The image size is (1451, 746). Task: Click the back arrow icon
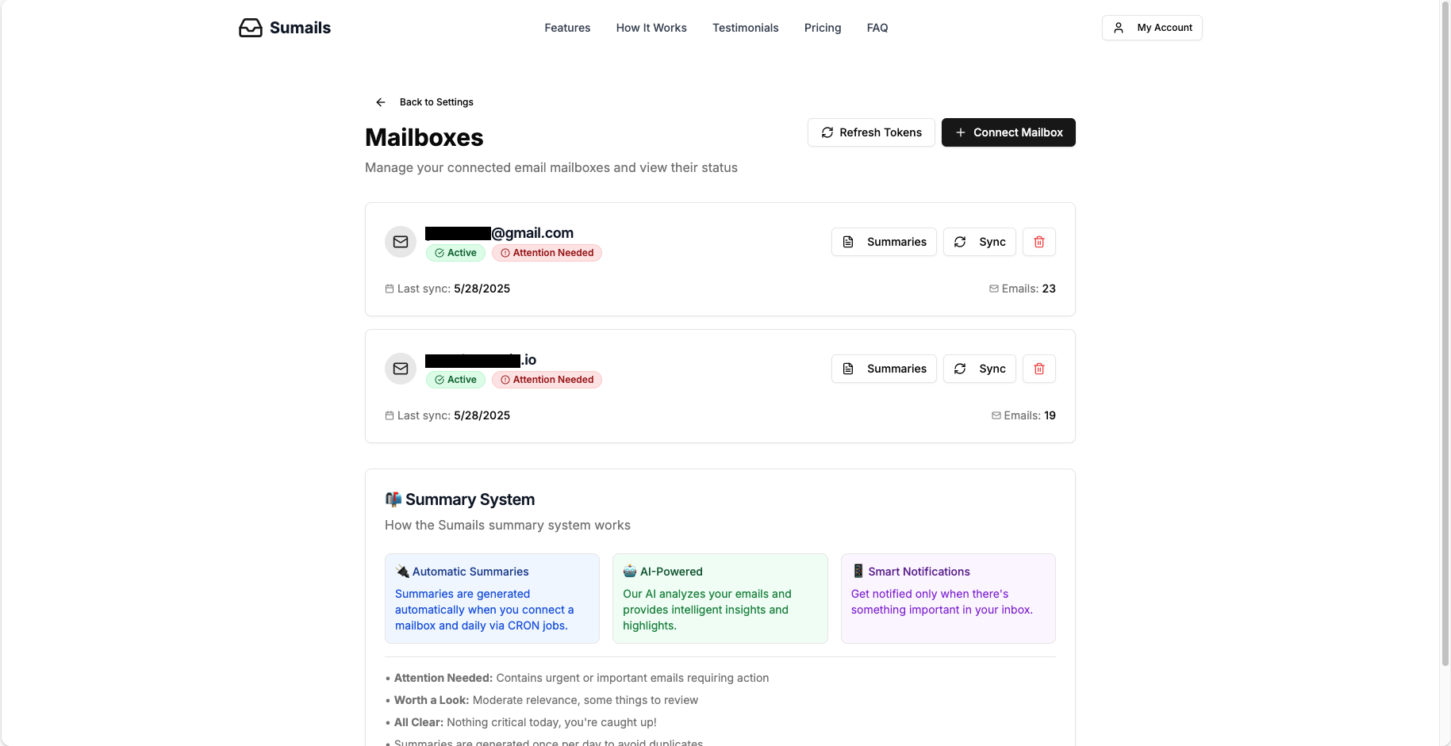click(381, 102)
